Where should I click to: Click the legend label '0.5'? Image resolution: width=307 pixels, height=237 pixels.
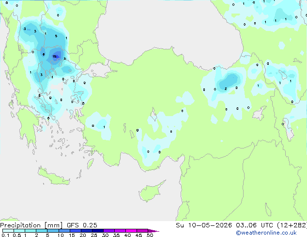17,235
